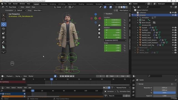This screenshot has height=100, width=178.
Task: Select the Measure tool
Action: pyautogui.click(x=4, y=47)
